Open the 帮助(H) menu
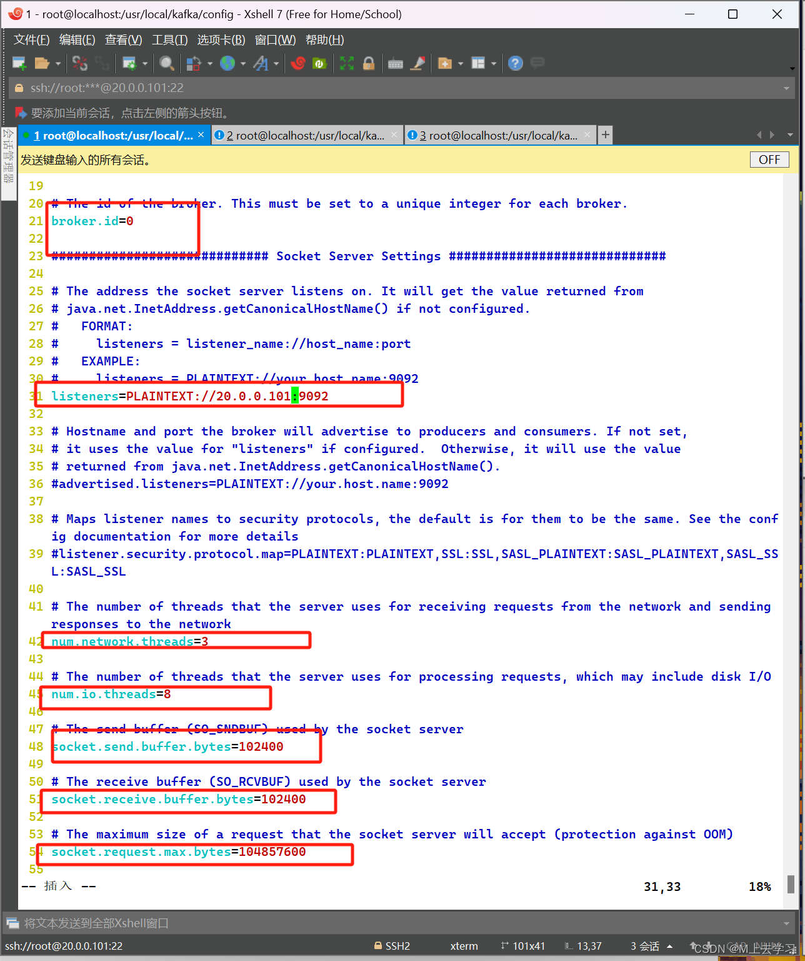 (325, 40)
